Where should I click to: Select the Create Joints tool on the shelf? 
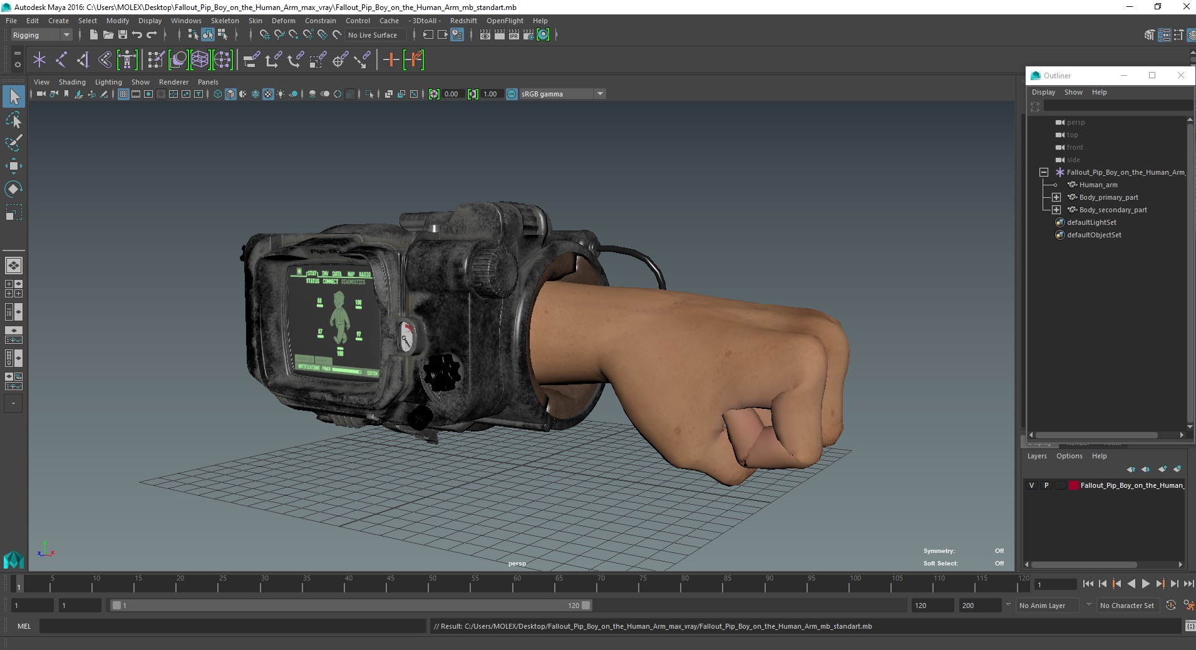click(61, 60)
